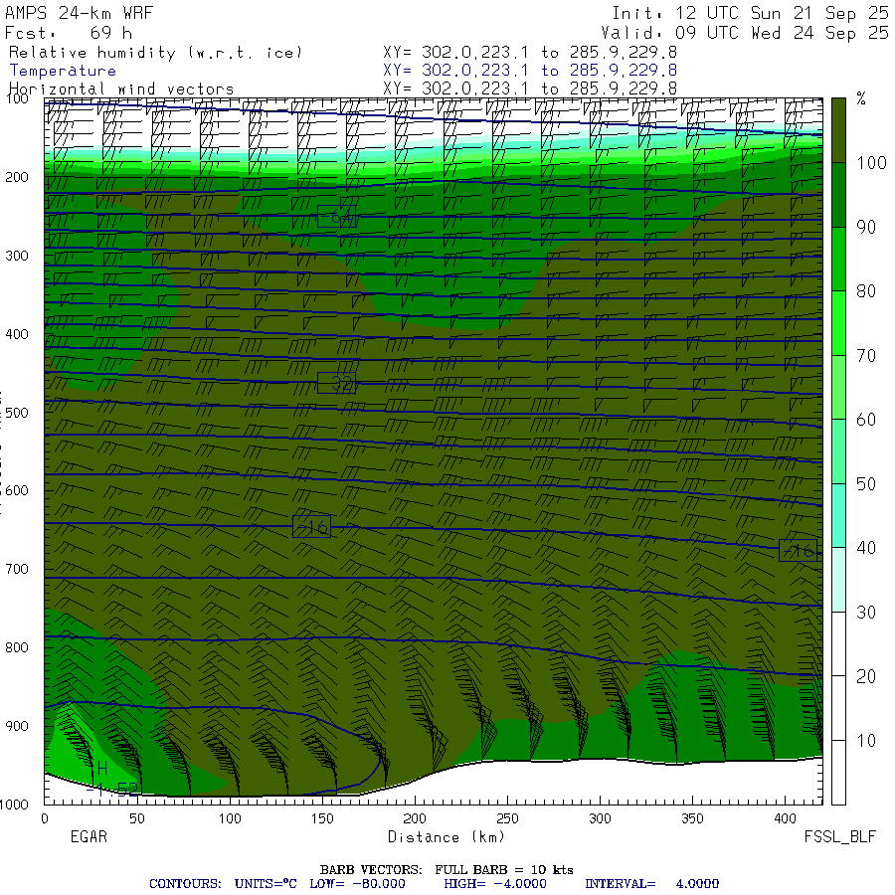
Task: Click the -64 temperature contour label
Action: 336,217
